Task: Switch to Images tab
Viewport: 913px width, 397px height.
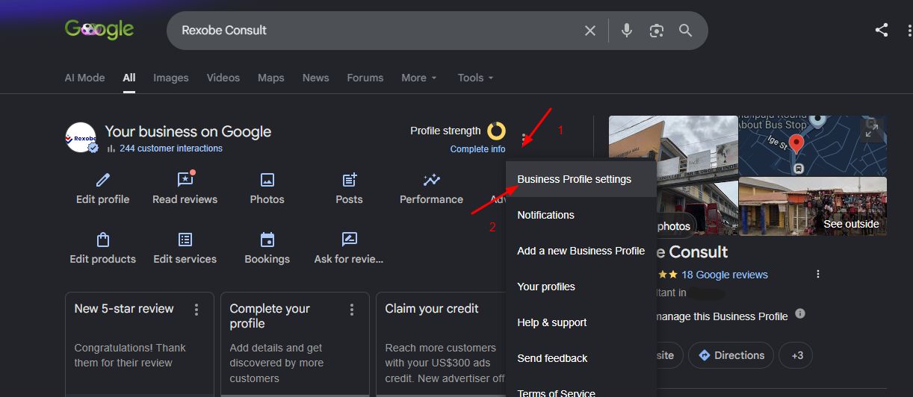Action: [171, 78]
